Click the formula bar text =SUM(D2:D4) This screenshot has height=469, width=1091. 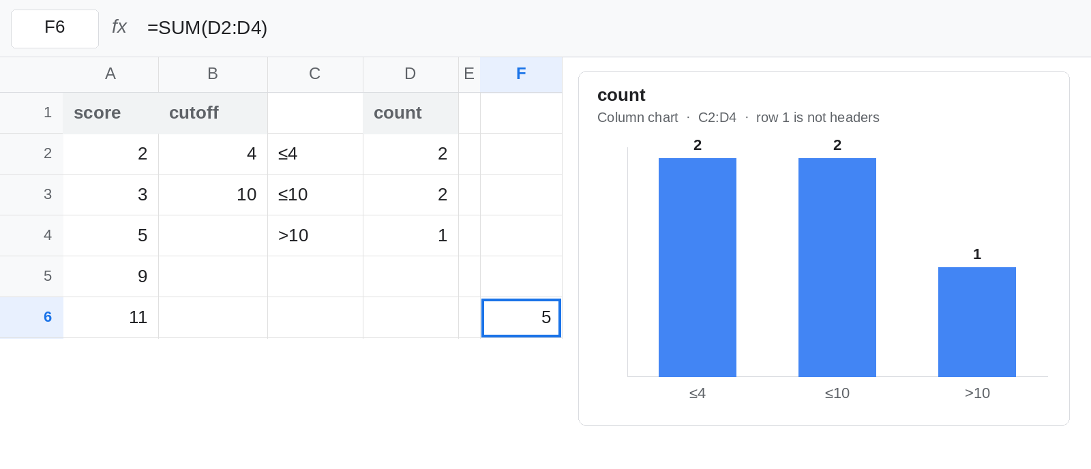[207, 28]
